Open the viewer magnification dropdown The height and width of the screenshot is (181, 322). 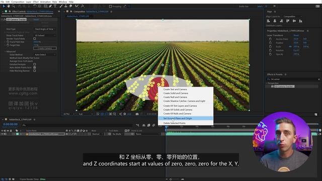point(69,114)
